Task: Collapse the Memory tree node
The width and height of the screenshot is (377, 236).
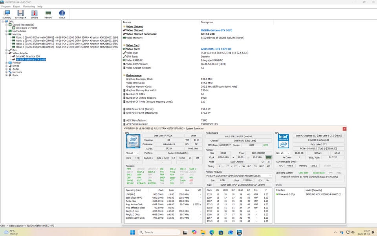Action: [x=7, y=34]
